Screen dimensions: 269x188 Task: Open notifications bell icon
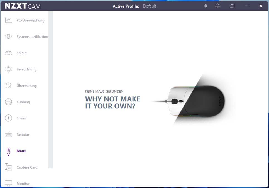coord(217,6)
